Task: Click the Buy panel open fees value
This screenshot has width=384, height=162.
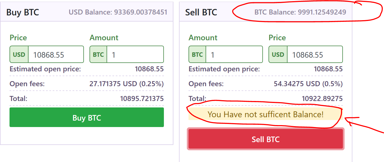Action: [x=126, y=84]
